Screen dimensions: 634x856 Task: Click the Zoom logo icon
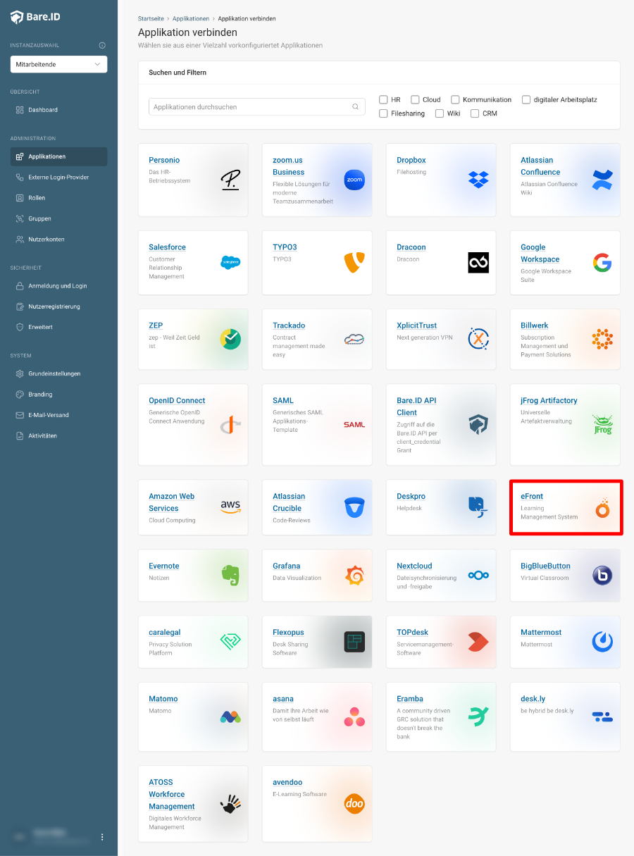(354, 180)
